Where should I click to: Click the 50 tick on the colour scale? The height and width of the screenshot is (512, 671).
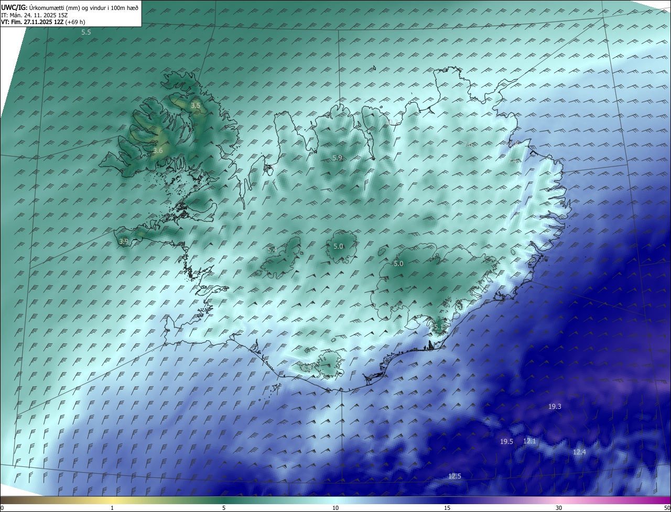pos(667,508)
